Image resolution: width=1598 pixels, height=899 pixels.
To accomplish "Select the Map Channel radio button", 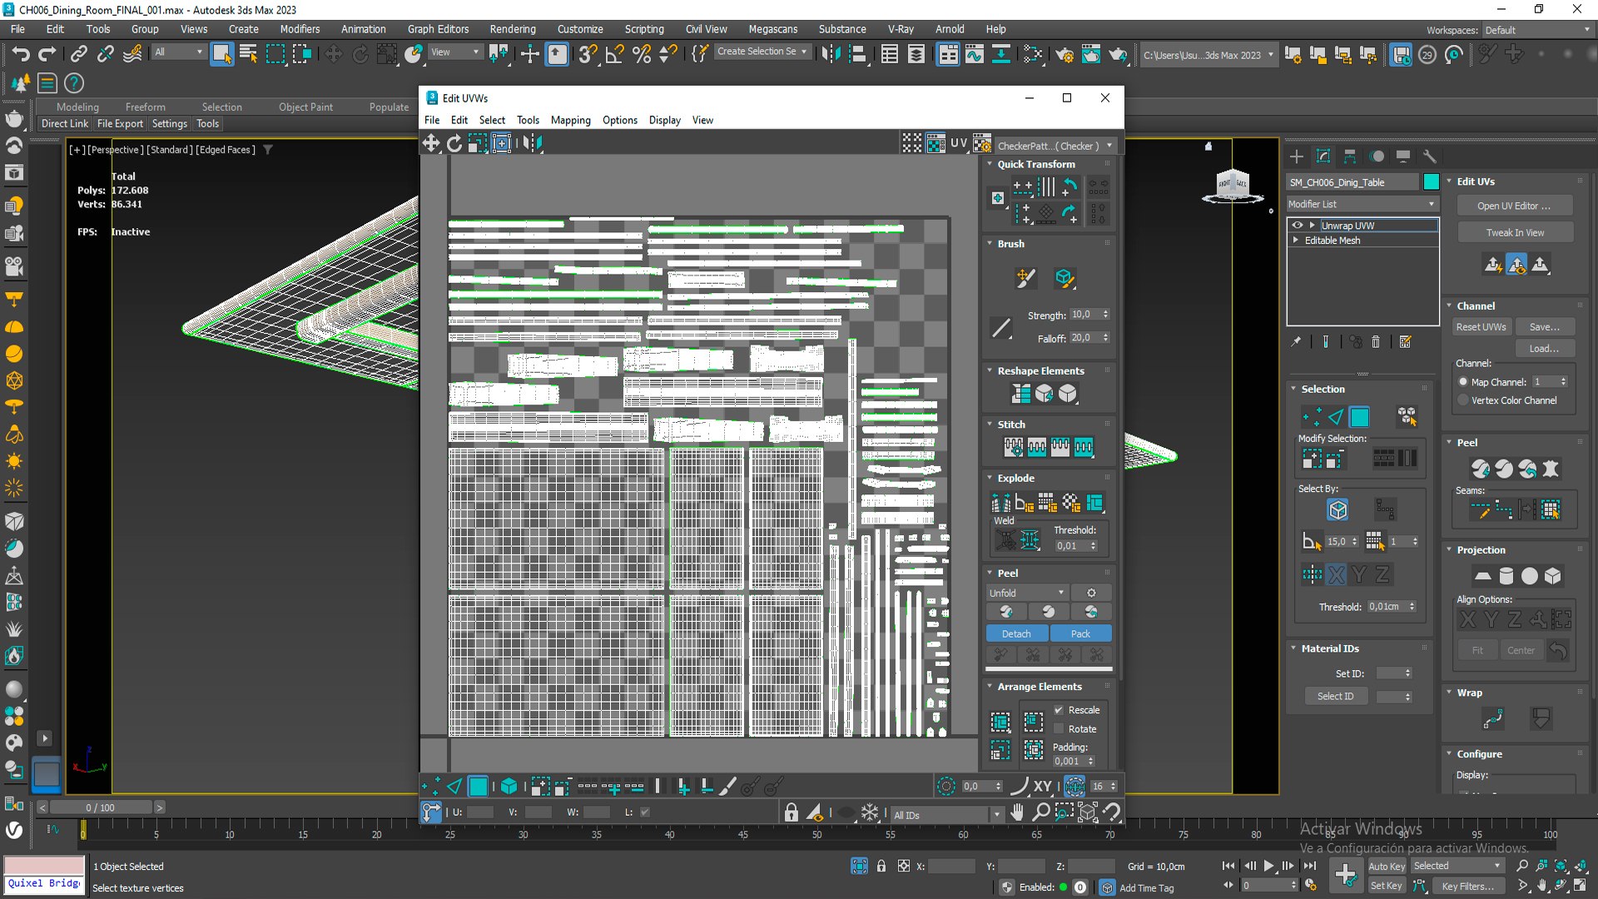I will [x=1463, y=382].
